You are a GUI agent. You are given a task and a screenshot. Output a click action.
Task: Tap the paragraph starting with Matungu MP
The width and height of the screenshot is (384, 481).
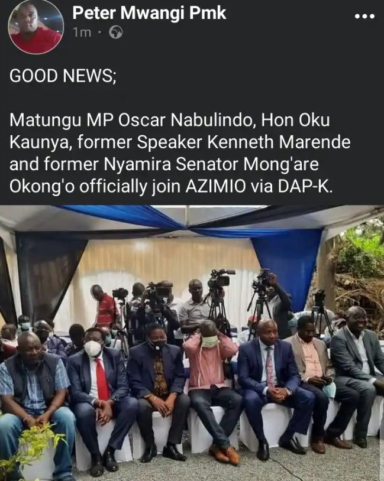(x=180, y=153)
